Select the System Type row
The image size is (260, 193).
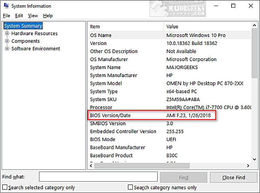pos(170,91)
